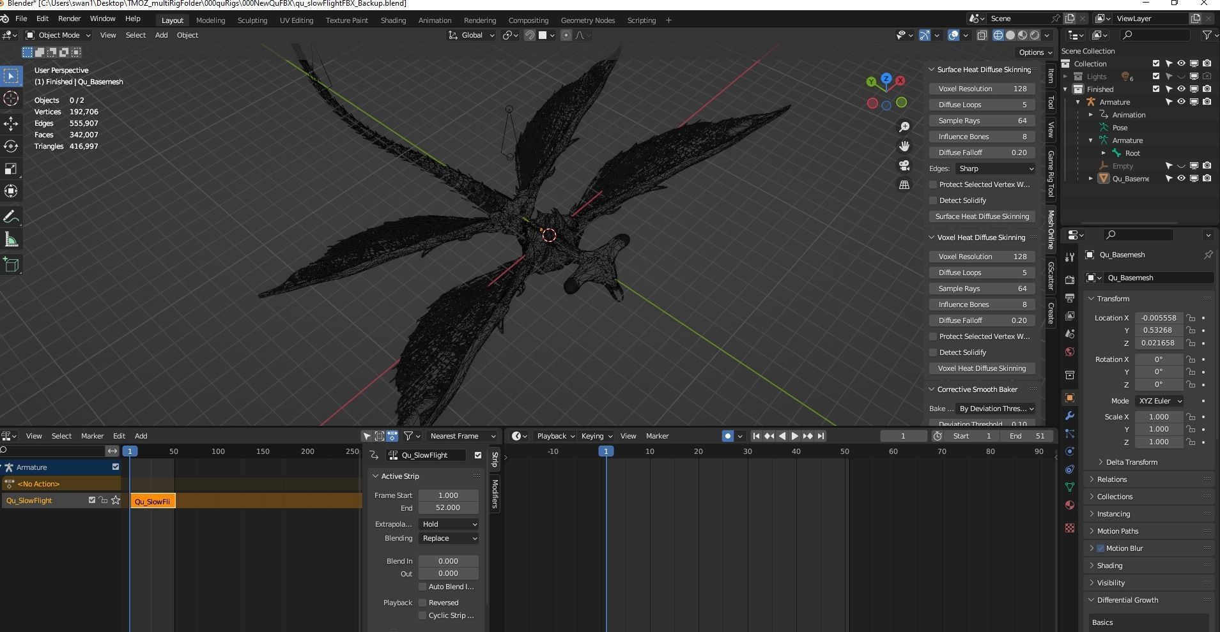Select the Rotate tool

coord(11,146)
